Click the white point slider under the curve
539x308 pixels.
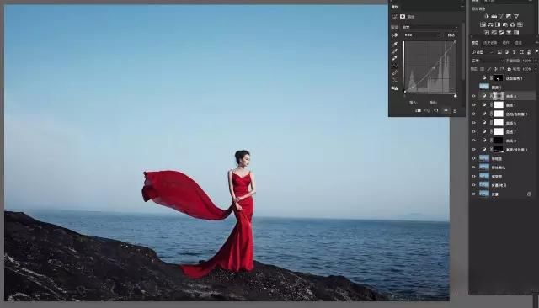point(455,96)
